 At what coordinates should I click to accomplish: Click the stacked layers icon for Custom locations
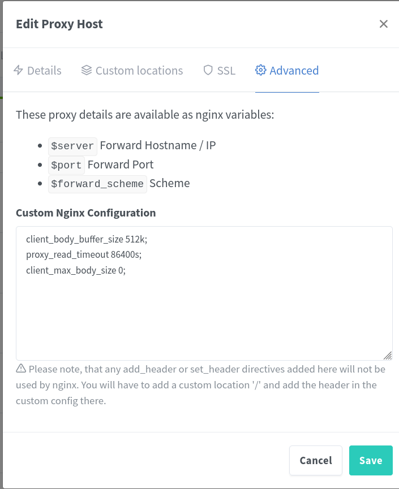click(x=87, y=71)
